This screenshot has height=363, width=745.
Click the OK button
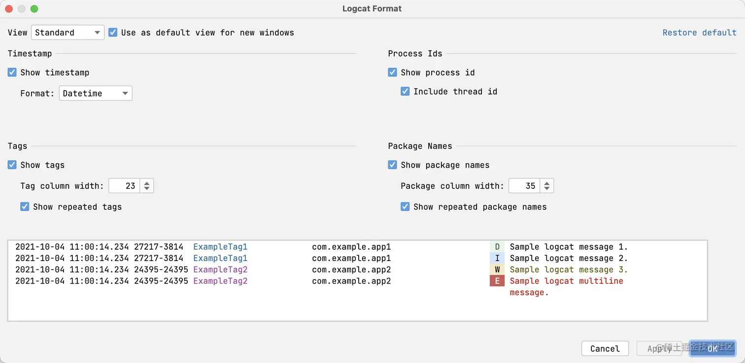point(712,348)
